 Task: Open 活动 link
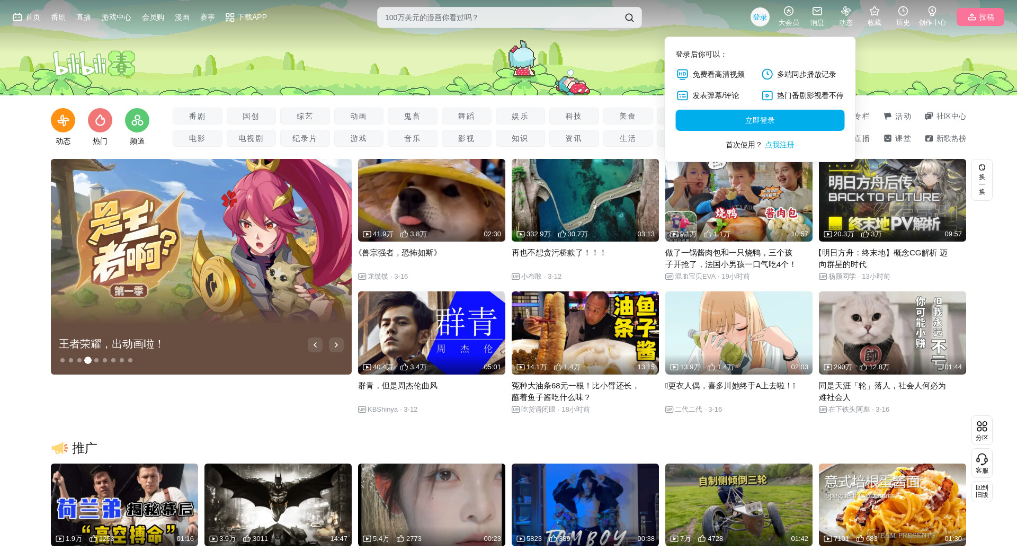[897, 116]
